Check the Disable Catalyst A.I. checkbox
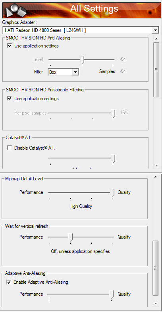Screen dimensions: 162x312 click(9, 148)
